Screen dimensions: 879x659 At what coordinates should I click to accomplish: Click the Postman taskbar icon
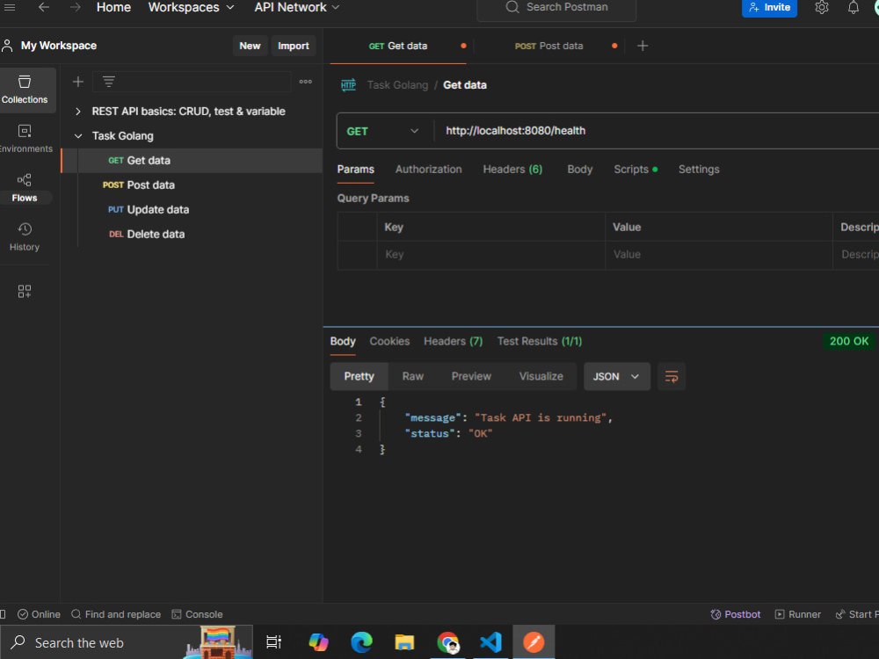(x=534, y=642)
